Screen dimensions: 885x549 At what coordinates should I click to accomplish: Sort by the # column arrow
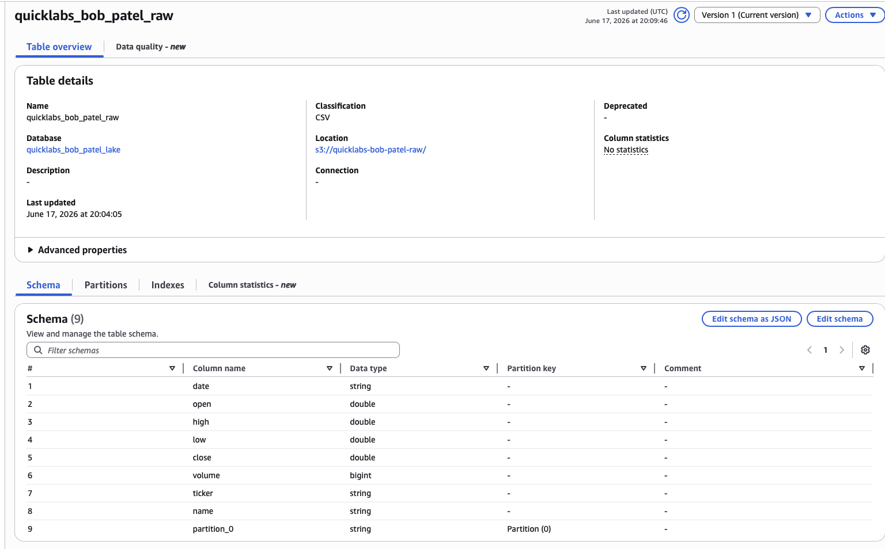(172, 368)
